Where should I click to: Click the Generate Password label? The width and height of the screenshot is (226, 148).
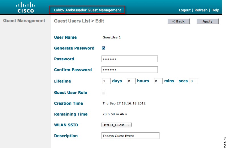[74, 48]
